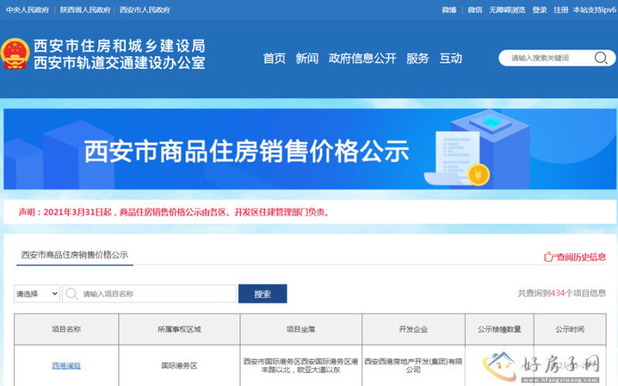This screenshot has height=386, width=618.
Task: Click the 公示时间 column header
Action: pyautogui.click(x=570, y=330)
